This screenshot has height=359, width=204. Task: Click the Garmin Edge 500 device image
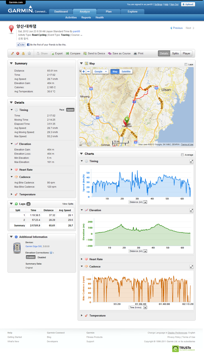(x=17, y=248)
